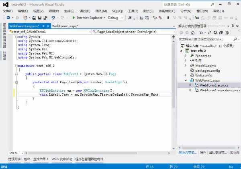Image resolution: width=241 pixels, height=169 pixels.
Task: Switch to 类视图 panel tab
Action: pyautogui.click(x=235, y=153)
